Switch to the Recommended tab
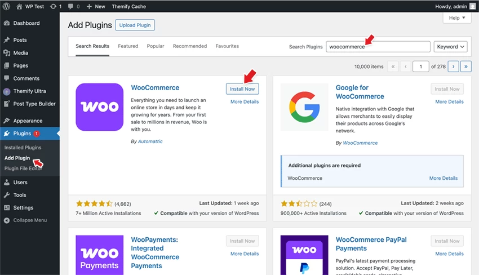The image size is (479, 275). (190, 46)
